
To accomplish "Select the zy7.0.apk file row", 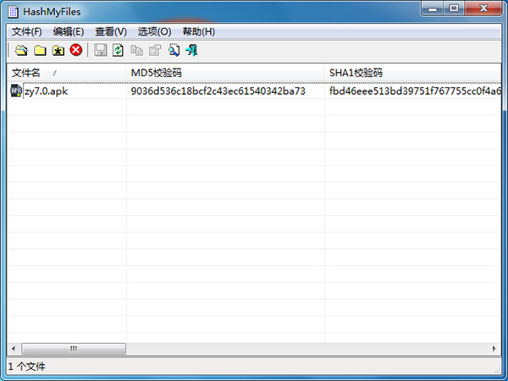I will [x=254, y=91].
